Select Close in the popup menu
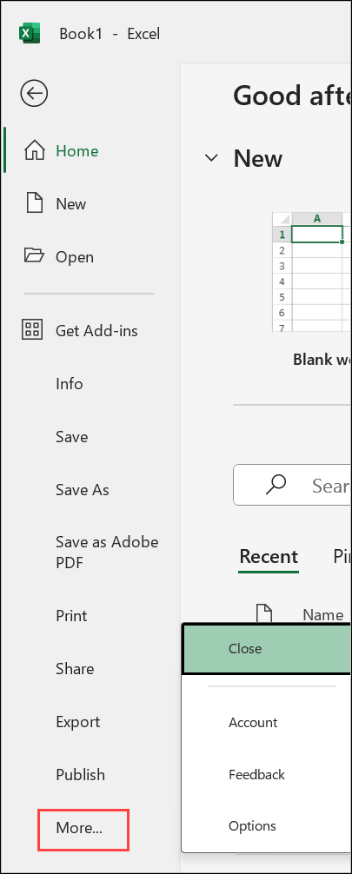Image resolution: width=352 pixels, height=874 pixels. point(267,648)
